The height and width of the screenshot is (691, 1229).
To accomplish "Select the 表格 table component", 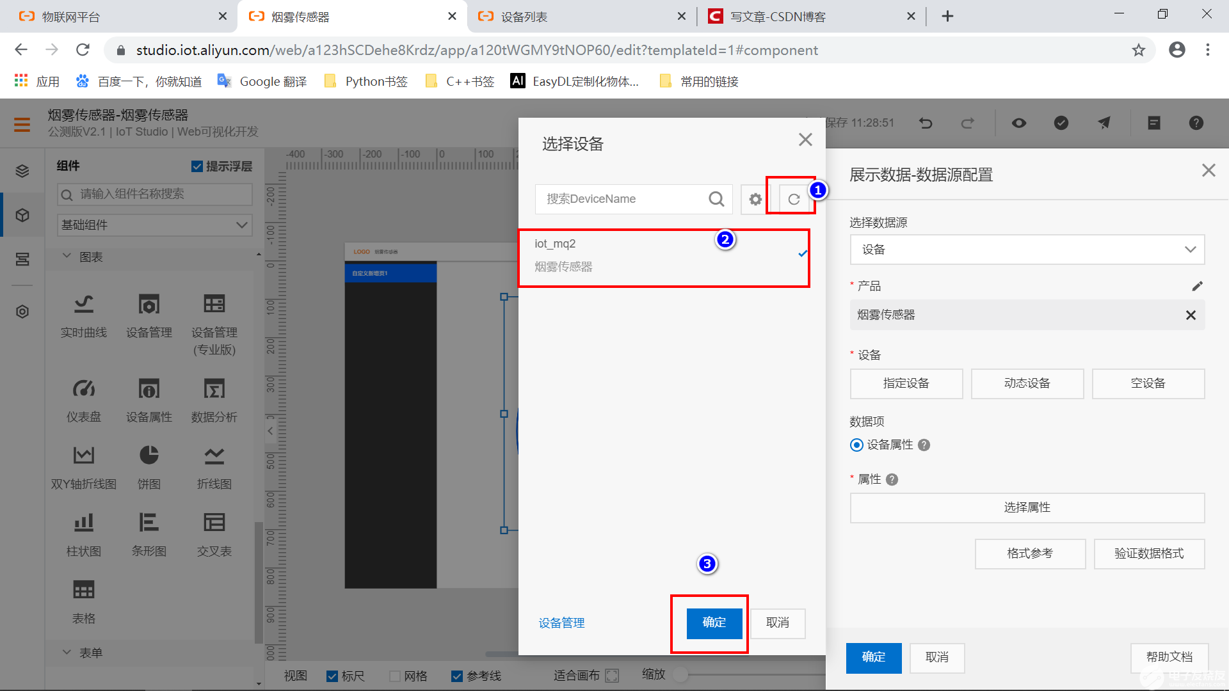I will pyautogui.click(x=83, y=600).
